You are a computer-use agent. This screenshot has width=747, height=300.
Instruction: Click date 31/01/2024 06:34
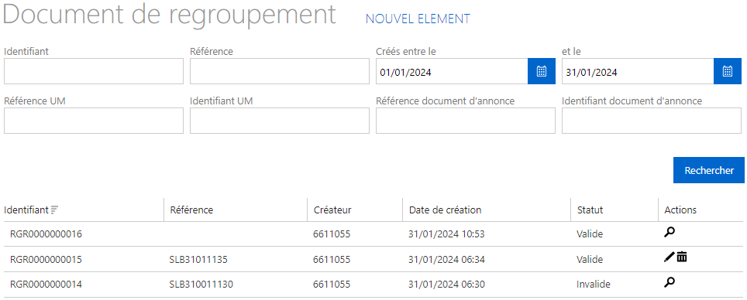446,260
